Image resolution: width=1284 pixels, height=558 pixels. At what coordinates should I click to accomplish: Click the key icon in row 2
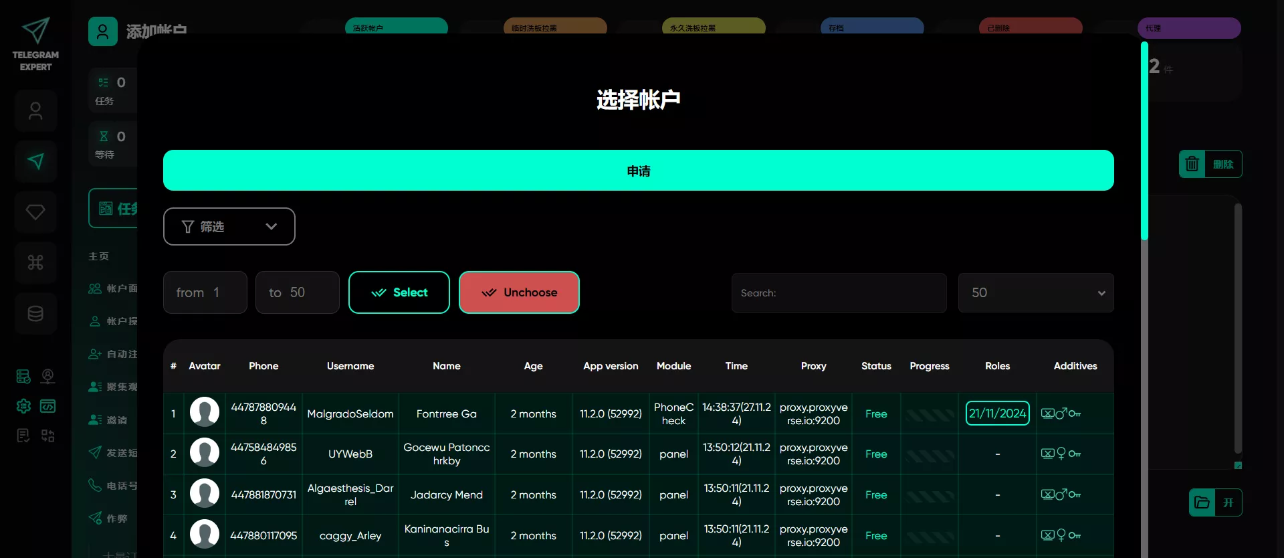point(1075,454)
